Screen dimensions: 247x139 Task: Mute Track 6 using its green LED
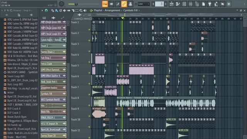pyautogui.click(x=89, y=84)
